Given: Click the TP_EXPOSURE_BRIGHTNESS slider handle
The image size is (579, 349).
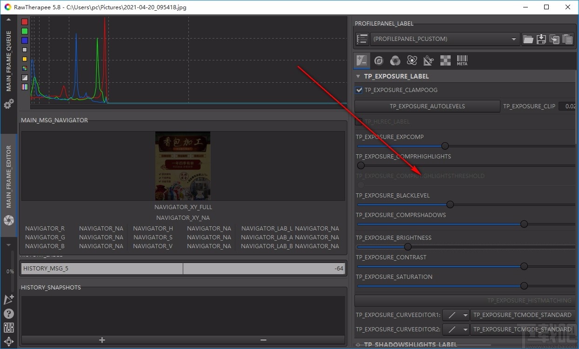Looking at the screenshot, I should pyautogui.click(x=408, y=247).
